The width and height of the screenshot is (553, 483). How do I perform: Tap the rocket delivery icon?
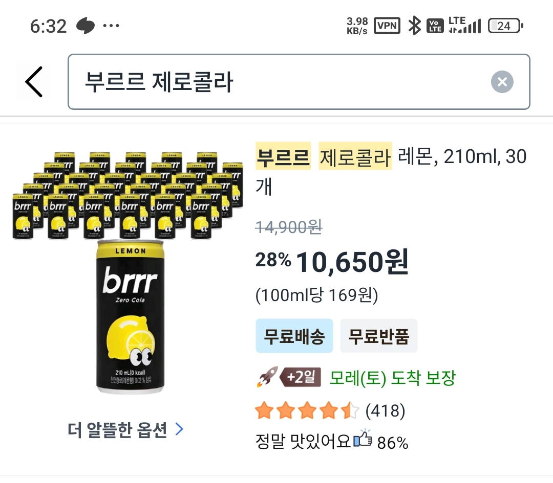[267, 377]
